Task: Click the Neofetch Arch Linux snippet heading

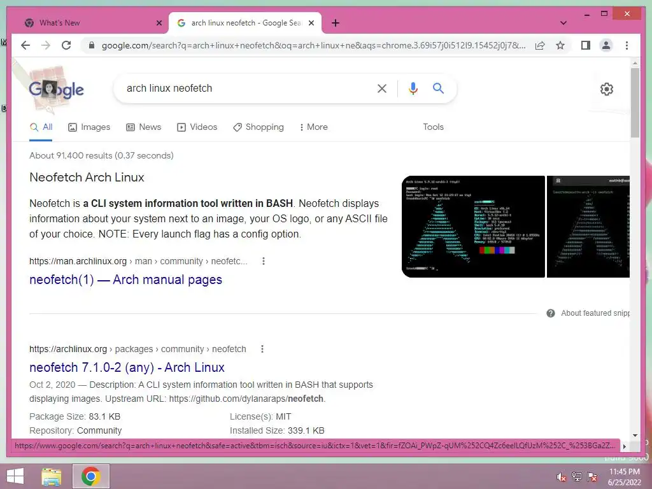Action: point(87,177)
